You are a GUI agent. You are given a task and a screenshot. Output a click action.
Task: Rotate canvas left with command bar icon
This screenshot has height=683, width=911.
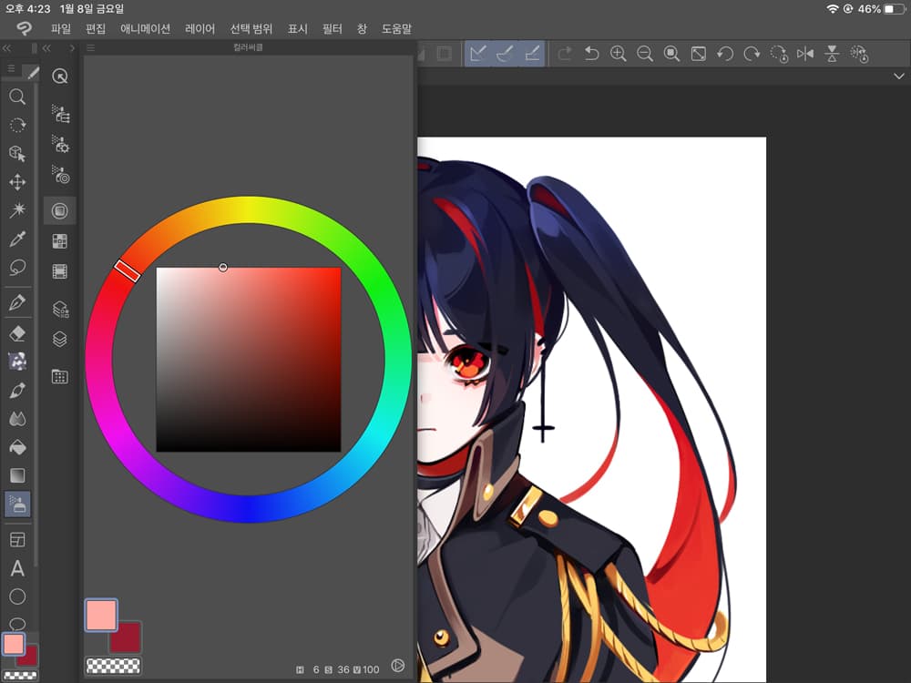click(724, 54)
